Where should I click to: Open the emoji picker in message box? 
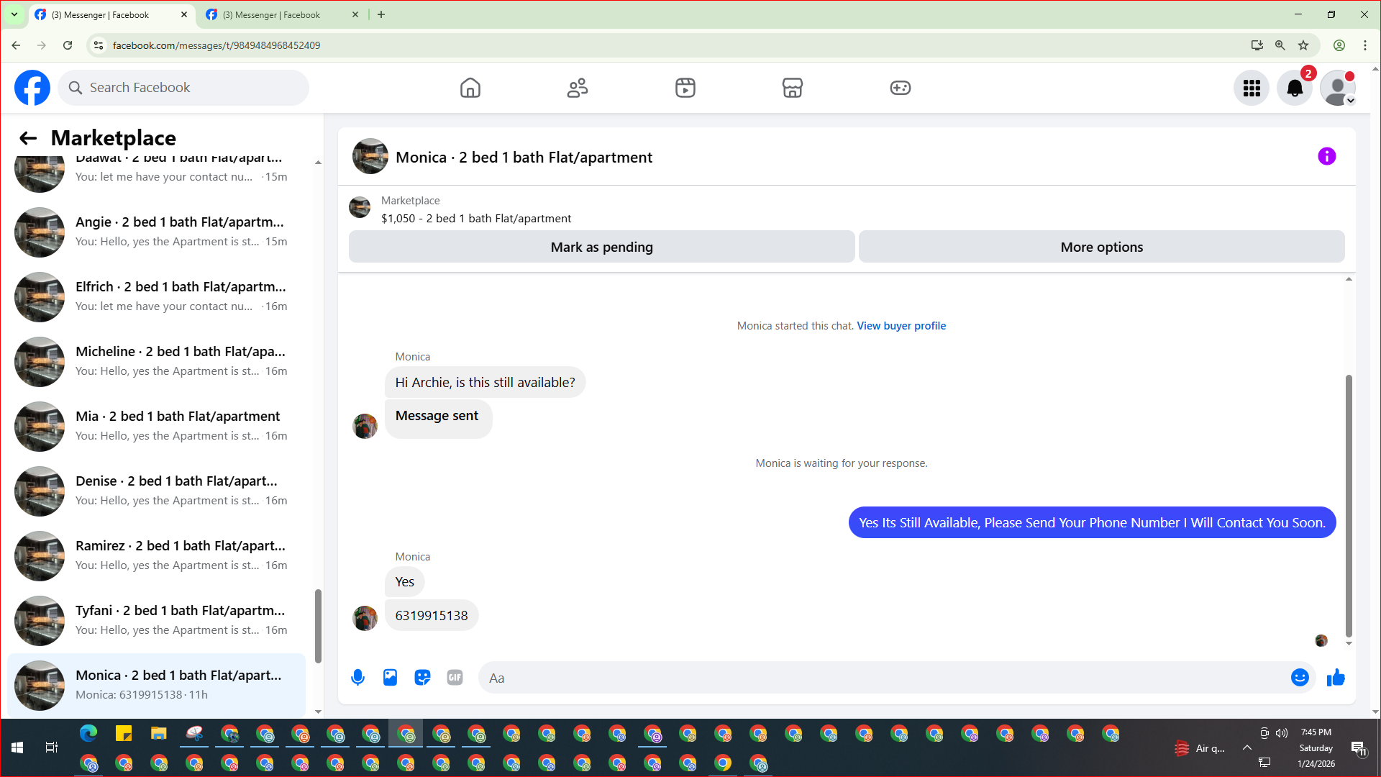tap(1300, 678)
